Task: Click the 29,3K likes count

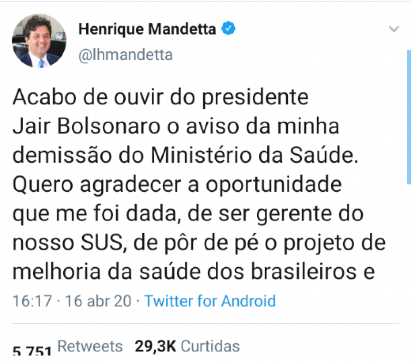Action: (x=155, y=346)
